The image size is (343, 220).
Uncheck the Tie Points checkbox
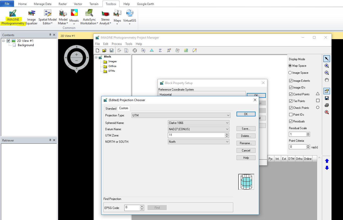[291, 101]
